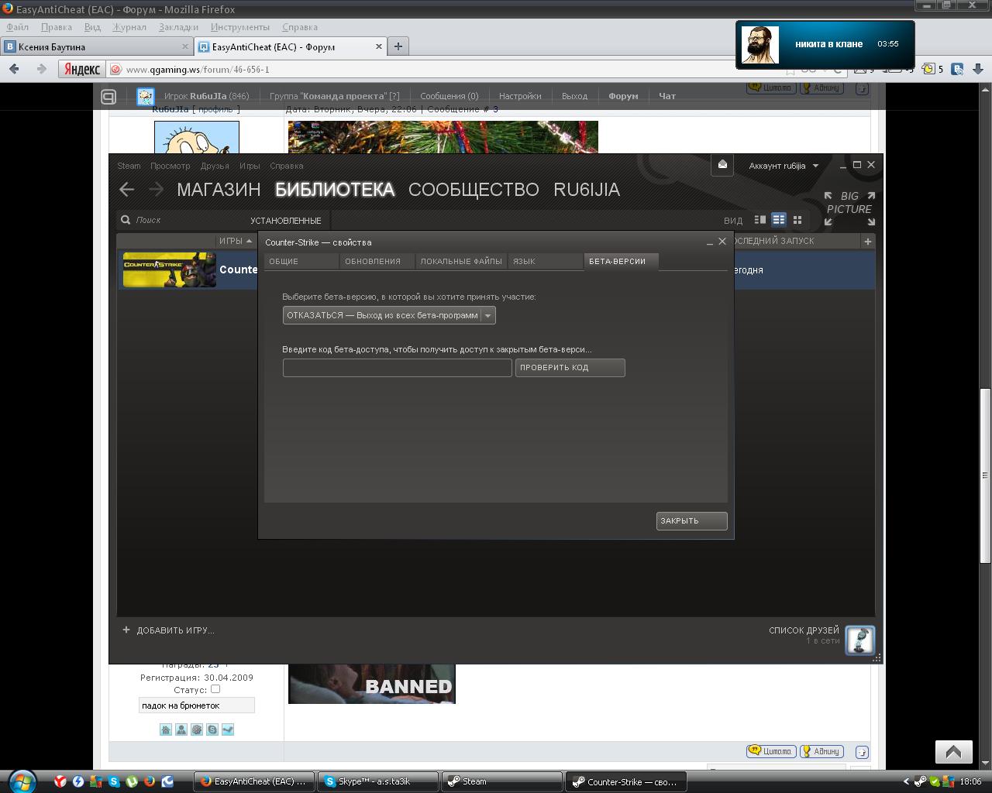Click the ПРОВЕРИТЬ КОД button

click(570, 368)
